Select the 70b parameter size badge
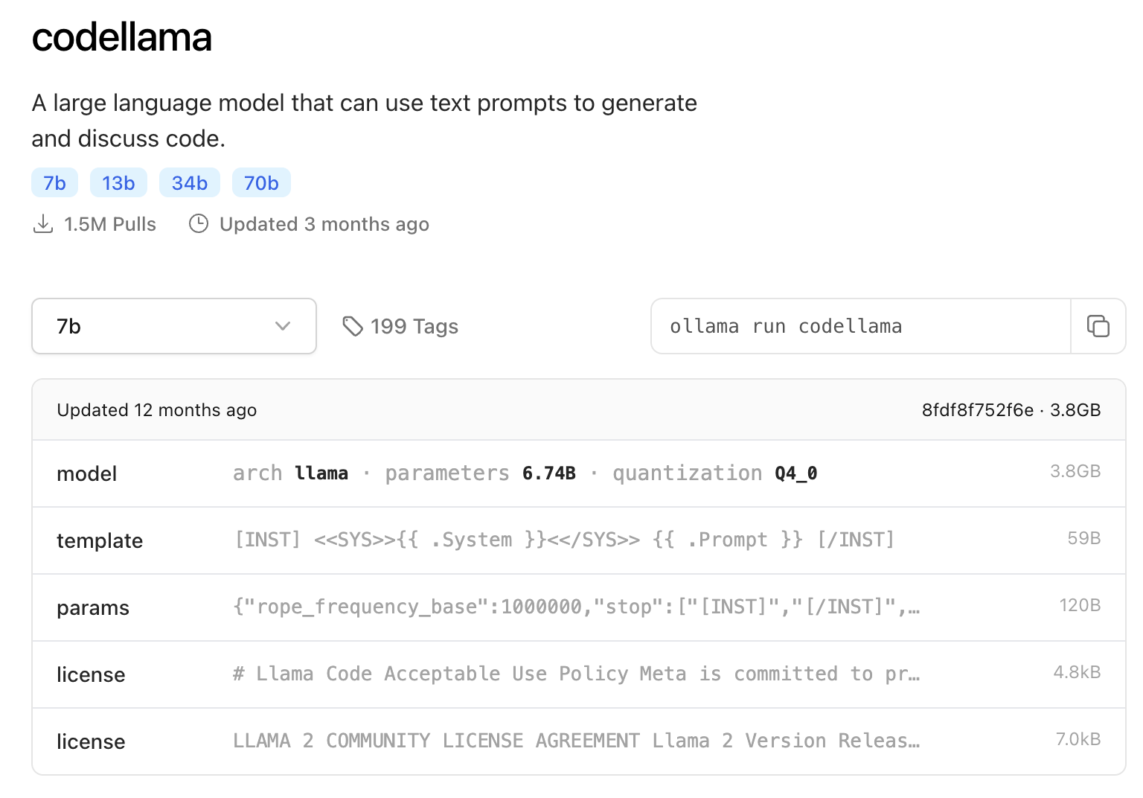The image size is (1143, 798). coord(261,182)
